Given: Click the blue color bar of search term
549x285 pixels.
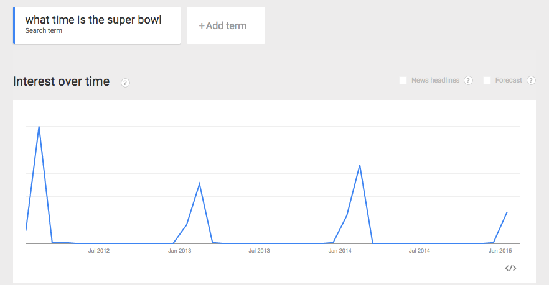Looking at the screenshot, I should click(x=14, y=25).
